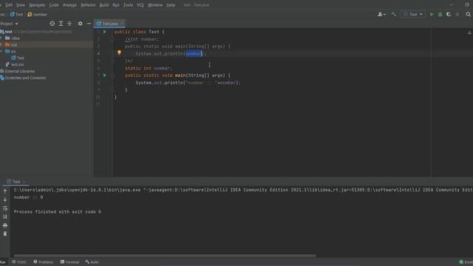Click 'static int number;' code line
This screenshot has height=266, width=473.
pos(148,68)
